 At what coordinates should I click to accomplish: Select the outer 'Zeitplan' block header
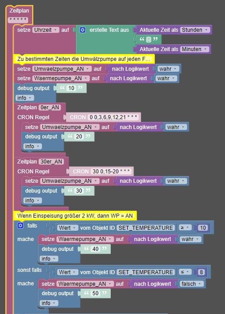click(x=19, y=11)
